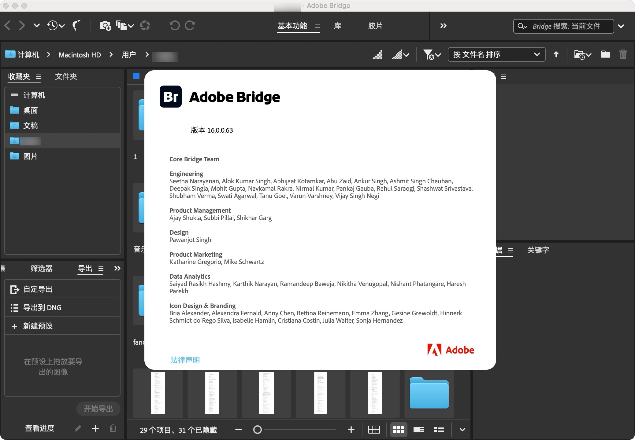Open Camera Raw with the aperture icon
Screen dimensions: 635x440
coord(145,25)
